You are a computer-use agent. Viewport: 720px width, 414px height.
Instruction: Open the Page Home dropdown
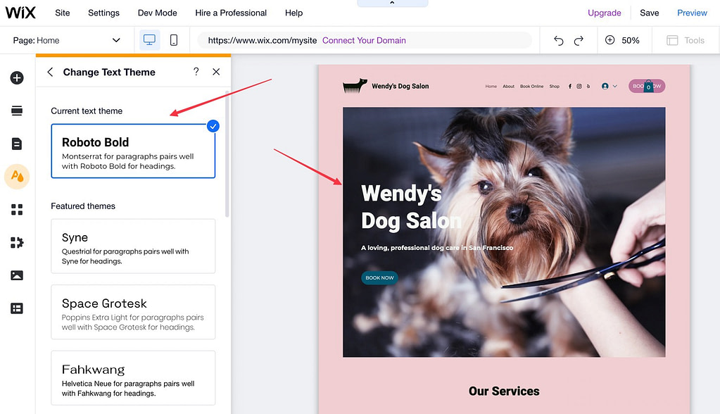pos(67,40)
